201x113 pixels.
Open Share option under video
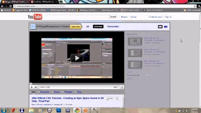point(57,92)
